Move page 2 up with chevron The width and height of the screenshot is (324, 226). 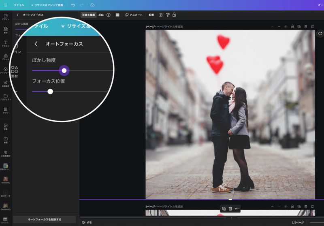pos(272,207)
